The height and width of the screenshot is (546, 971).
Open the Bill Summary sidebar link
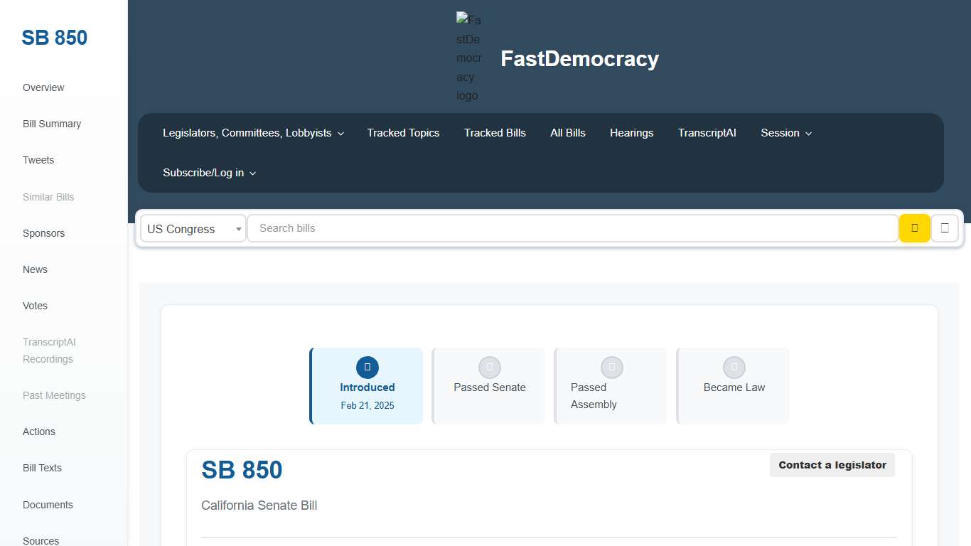pyautogui.click(x=52, y=124)
